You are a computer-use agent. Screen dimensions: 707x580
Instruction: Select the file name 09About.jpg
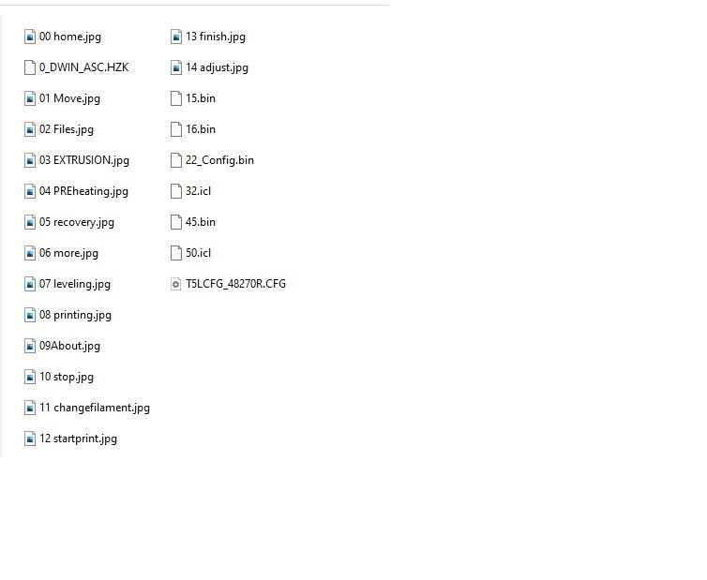click(70, 346)
